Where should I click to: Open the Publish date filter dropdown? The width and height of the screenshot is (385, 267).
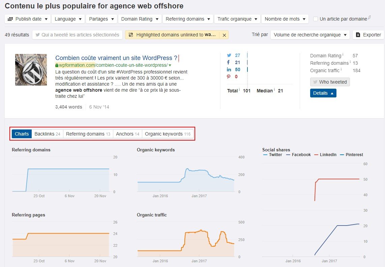(28, 19)
